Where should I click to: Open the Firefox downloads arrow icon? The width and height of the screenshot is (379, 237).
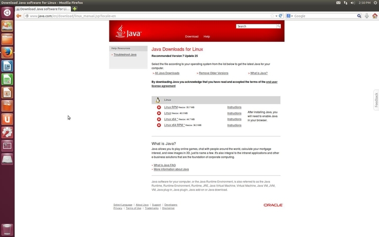click(x=367, y=16)
